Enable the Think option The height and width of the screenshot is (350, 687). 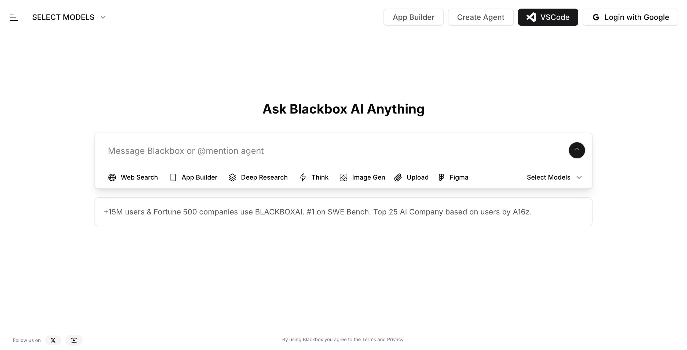tap(314, 177)
